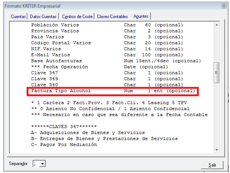Click the 'Pais Varios' row

pos(107,37)
